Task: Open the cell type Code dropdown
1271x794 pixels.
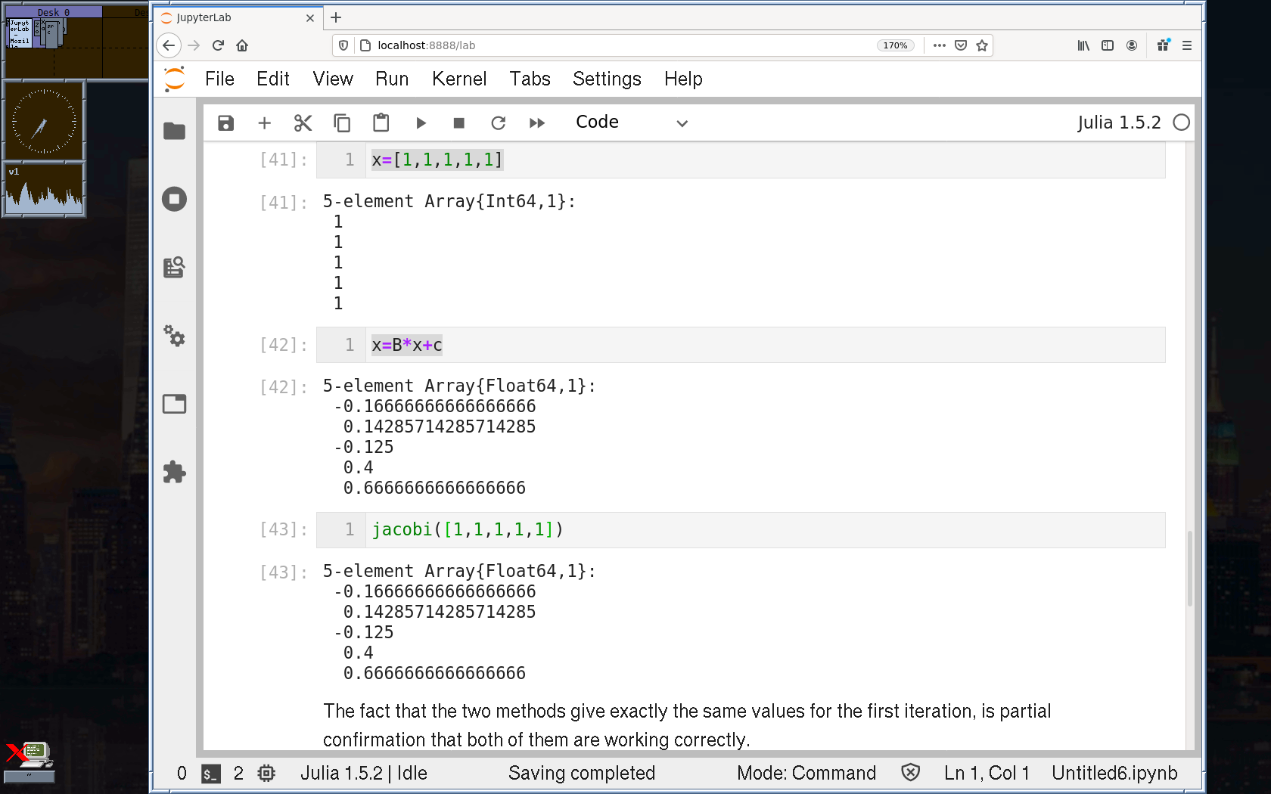Action: 632,123
